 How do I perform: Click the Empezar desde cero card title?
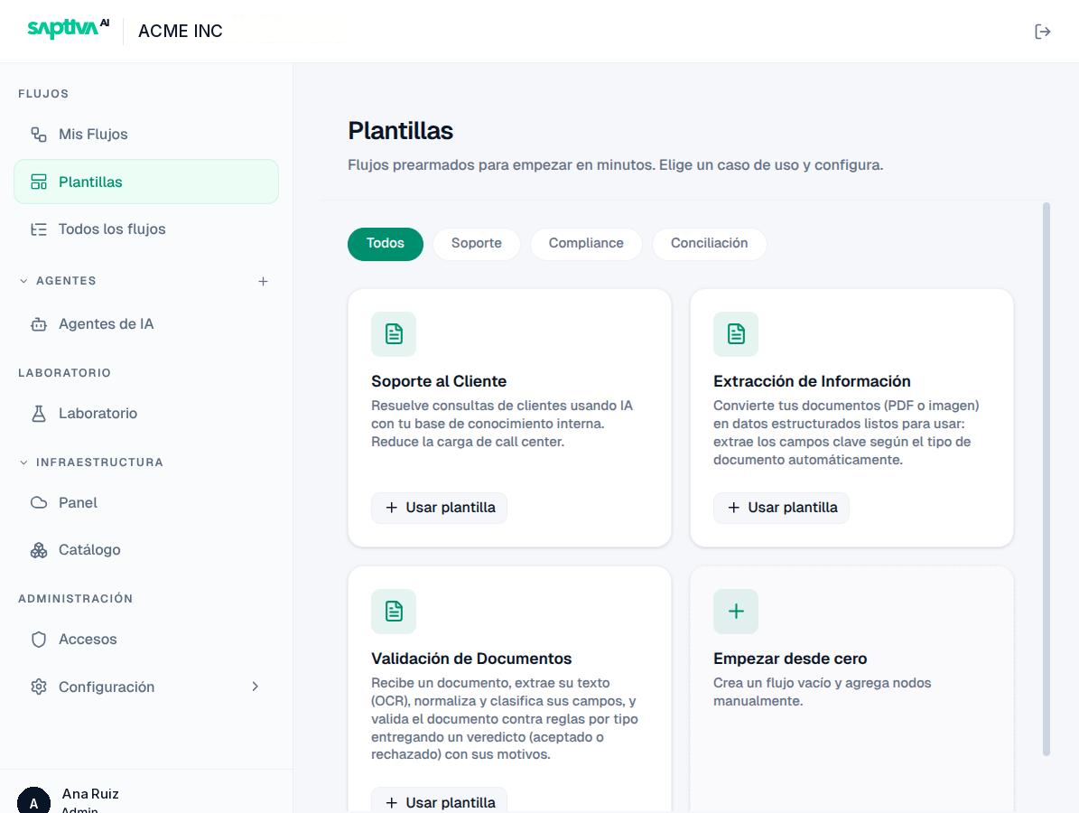click(x=790, y=659)
